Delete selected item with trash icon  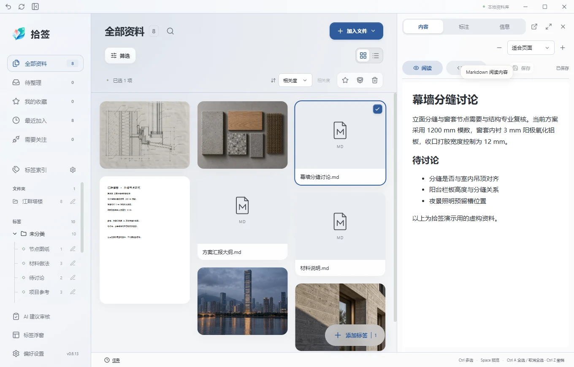(375, 80)
